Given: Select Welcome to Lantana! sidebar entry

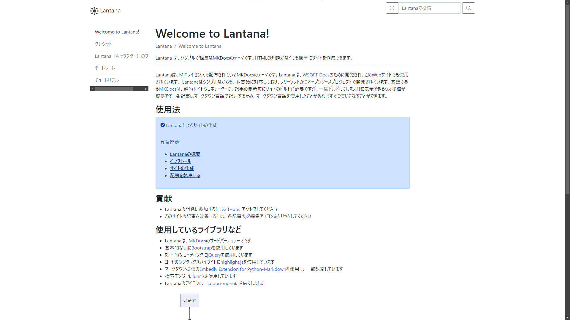Looking at the screenshot, I should click(x=117, y=32).
